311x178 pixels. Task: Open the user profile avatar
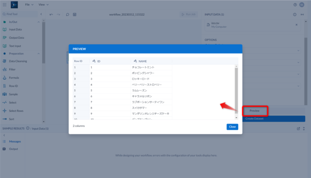(302, 5)
